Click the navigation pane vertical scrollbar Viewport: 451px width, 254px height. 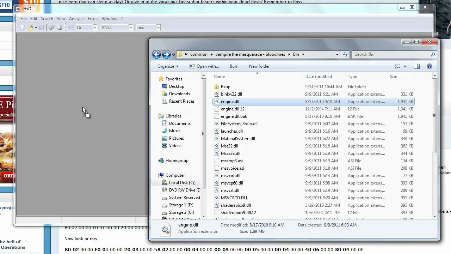pyautogui.click(x=203, y=133)
